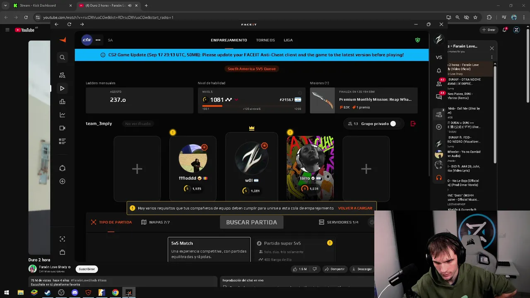Select the TIPO DE PARTIDA tab

point(111,222)
